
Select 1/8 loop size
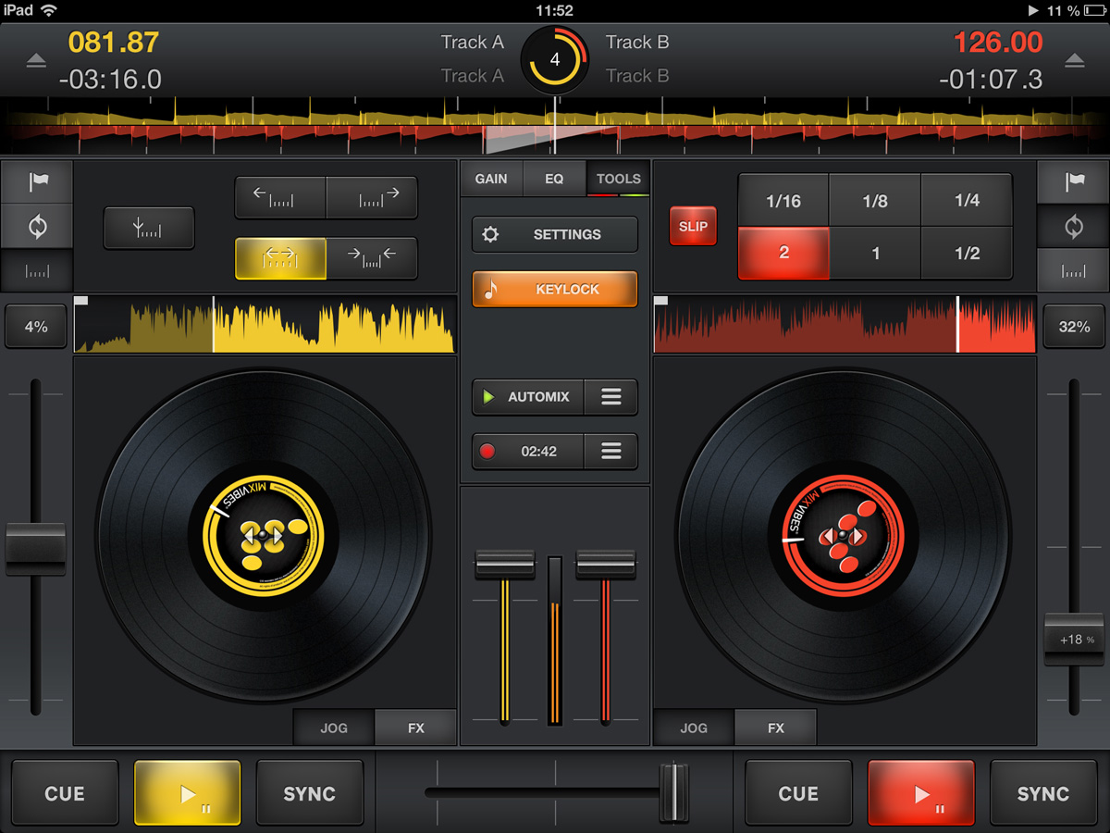click(x=875, y=200)
